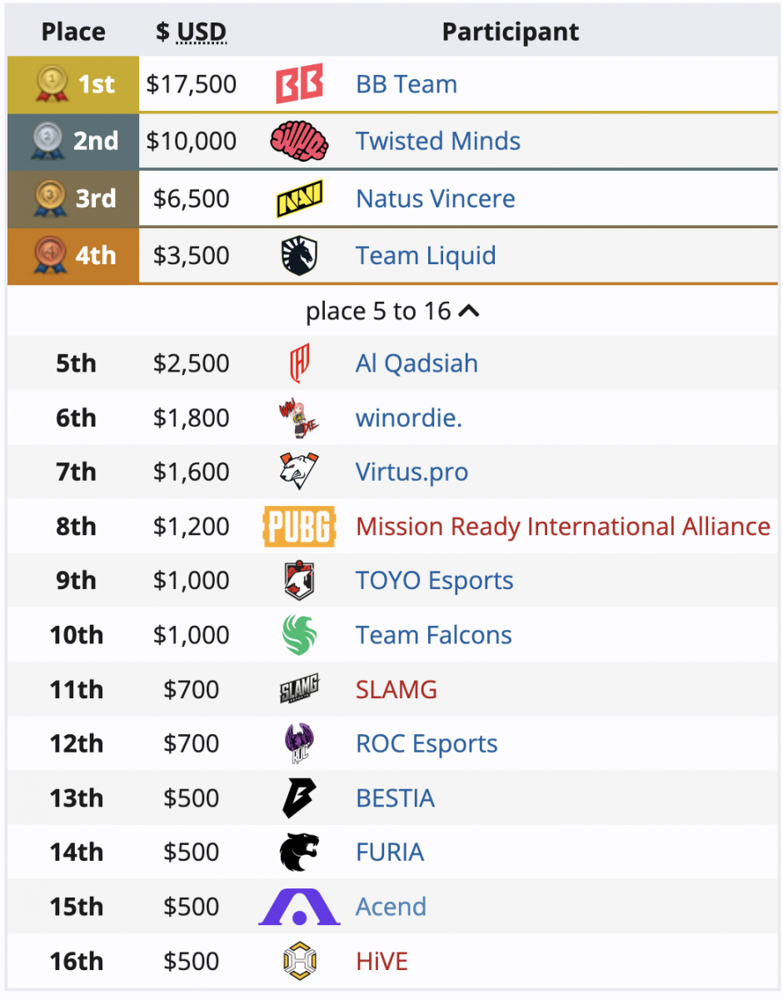Click the Acend purple logo
Viewport: 783px width, 1000px height.
point(299,907)
